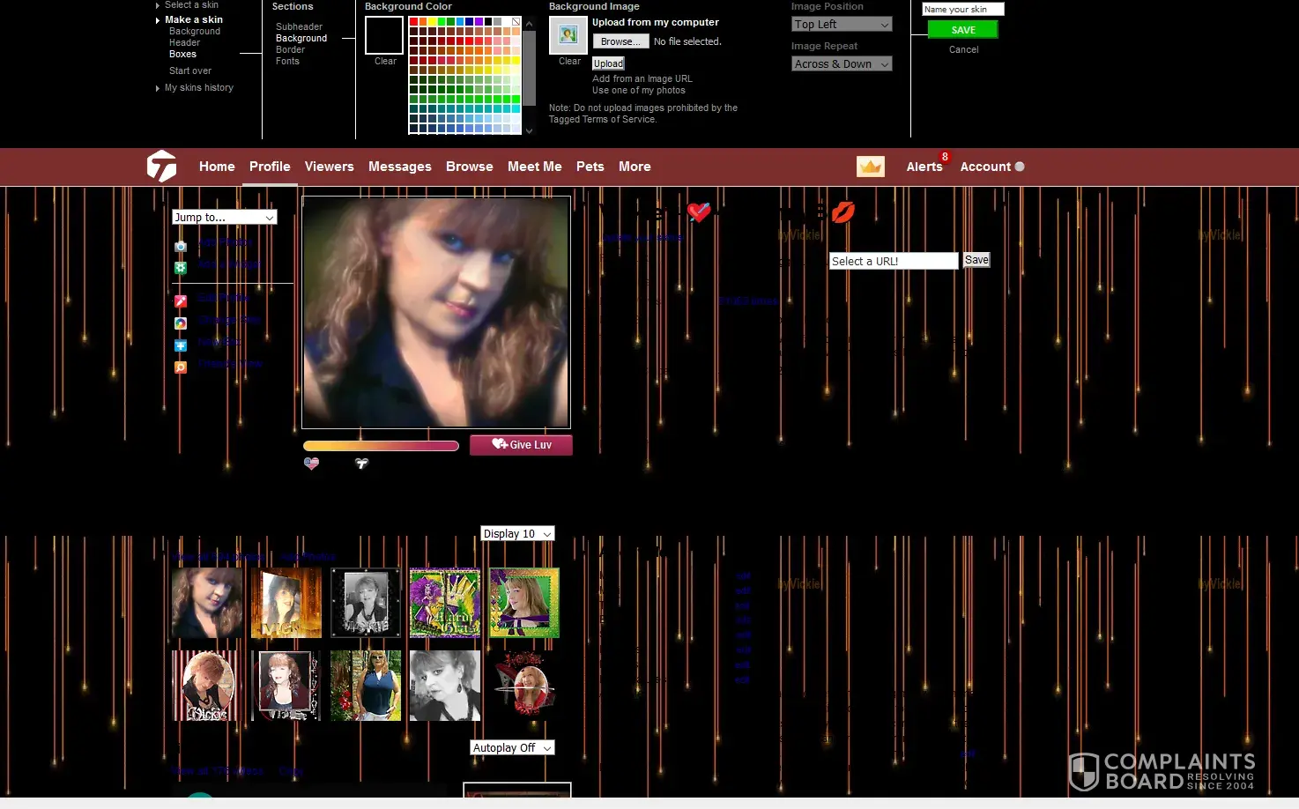Screen dimensions: 1299x809
Task: Go to the Browse menu item
Action: point(469,167)
